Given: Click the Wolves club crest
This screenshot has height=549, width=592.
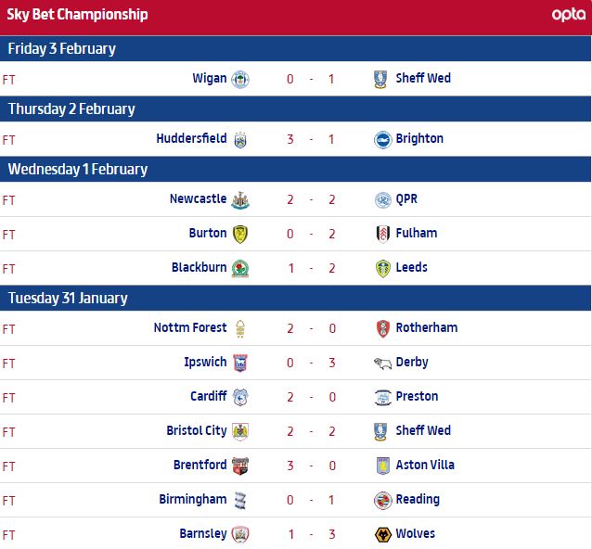Looking at the screenshot, I should point(381,534).
